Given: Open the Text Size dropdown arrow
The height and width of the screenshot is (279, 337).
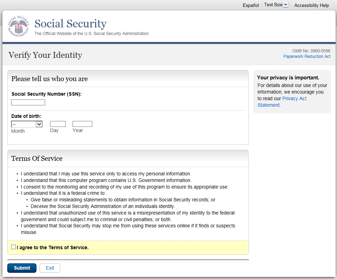Looking at the screenshot, I should tap(286, 5).
